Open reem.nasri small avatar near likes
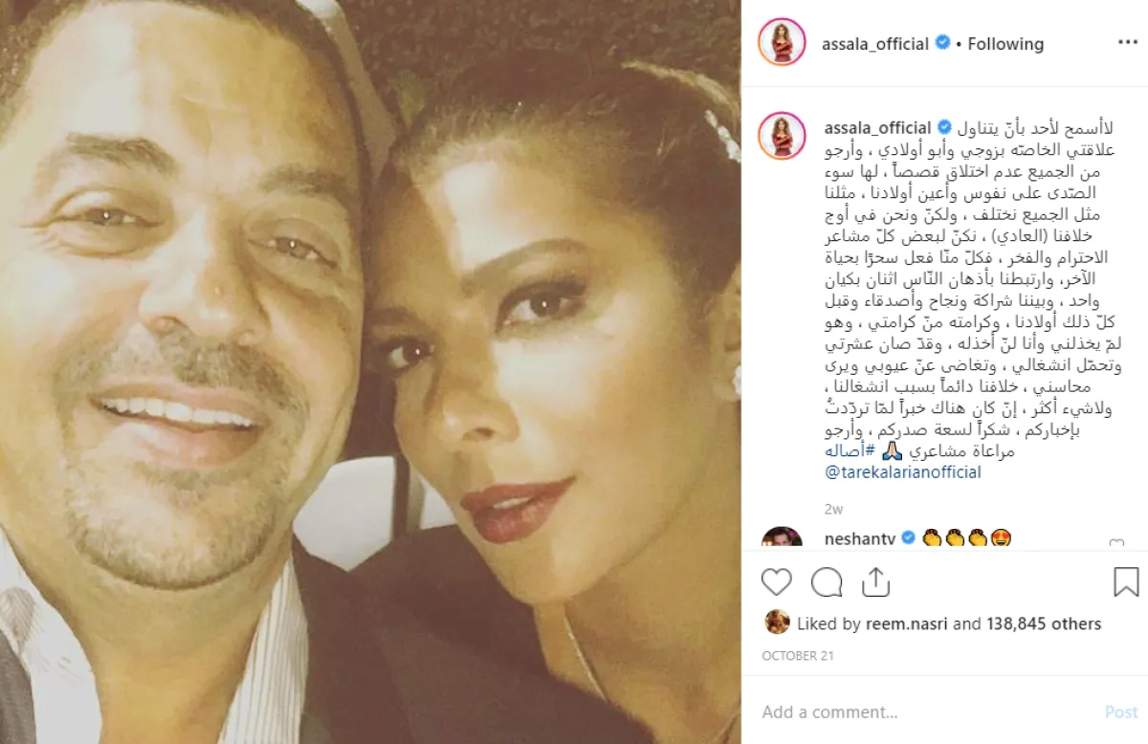 777,623
